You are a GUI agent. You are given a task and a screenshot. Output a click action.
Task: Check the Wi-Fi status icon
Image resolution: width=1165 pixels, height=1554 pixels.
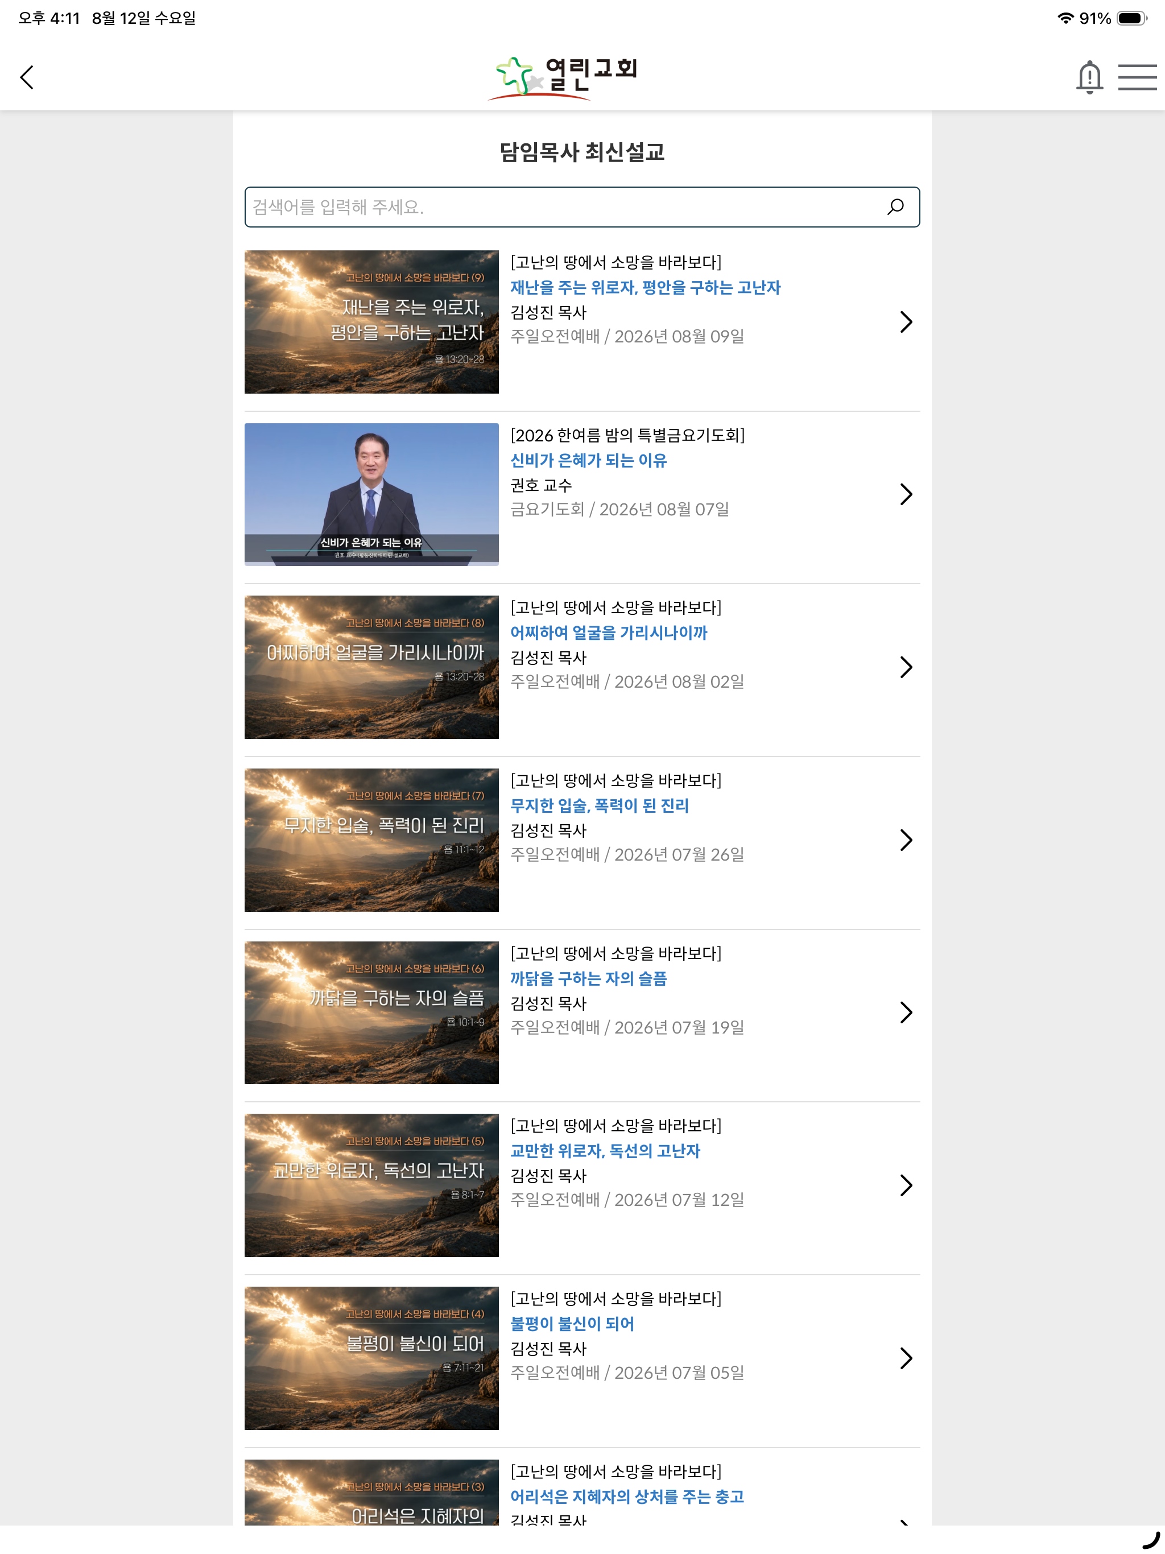click(1065, 18)
